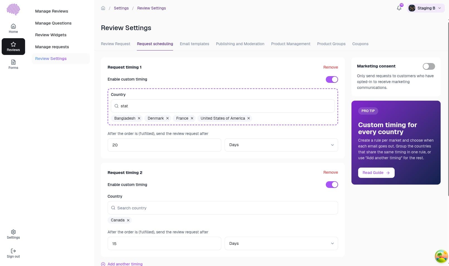Screen dimensions: 449x266
Task: Click the floating palm tree icon
Action: (441, 256)
